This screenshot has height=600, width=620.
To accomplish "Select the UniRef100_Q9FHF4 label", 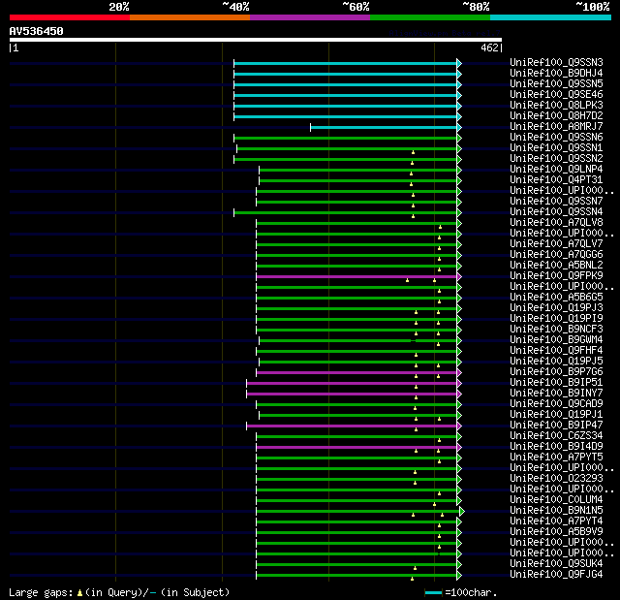I will pos(556,351).
